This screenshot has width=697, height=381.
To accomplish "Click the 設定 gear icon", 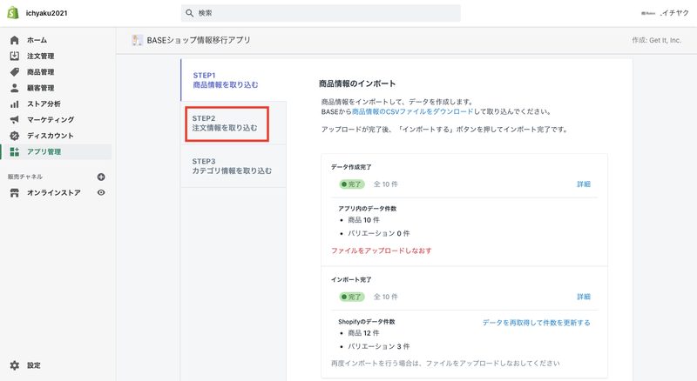I will pos(15,365).
